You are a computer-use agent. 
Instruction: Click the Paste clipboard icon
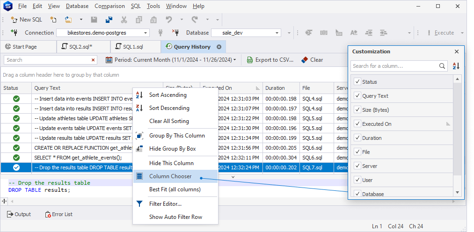pyautogui.click(x=153, y=20)
